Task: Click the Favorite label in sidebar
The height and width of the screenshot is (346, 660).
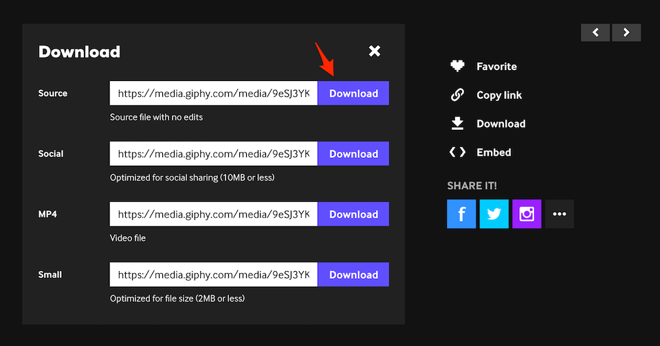Action: tap(496, 67)
